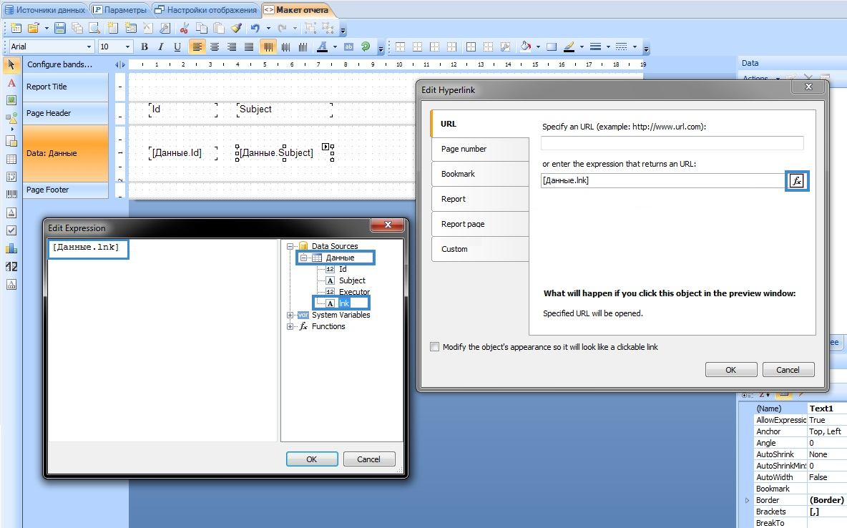The width and height of the screenshot is (847, 528).
Task: Toggle Bold formatting
Action: coord(144,47)
